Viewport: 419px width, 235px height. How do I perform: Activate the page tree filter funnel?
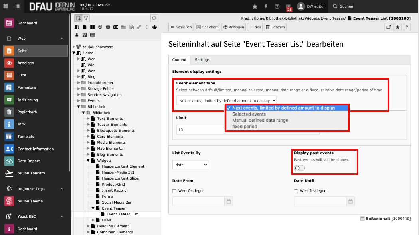[x=85, y=18]
